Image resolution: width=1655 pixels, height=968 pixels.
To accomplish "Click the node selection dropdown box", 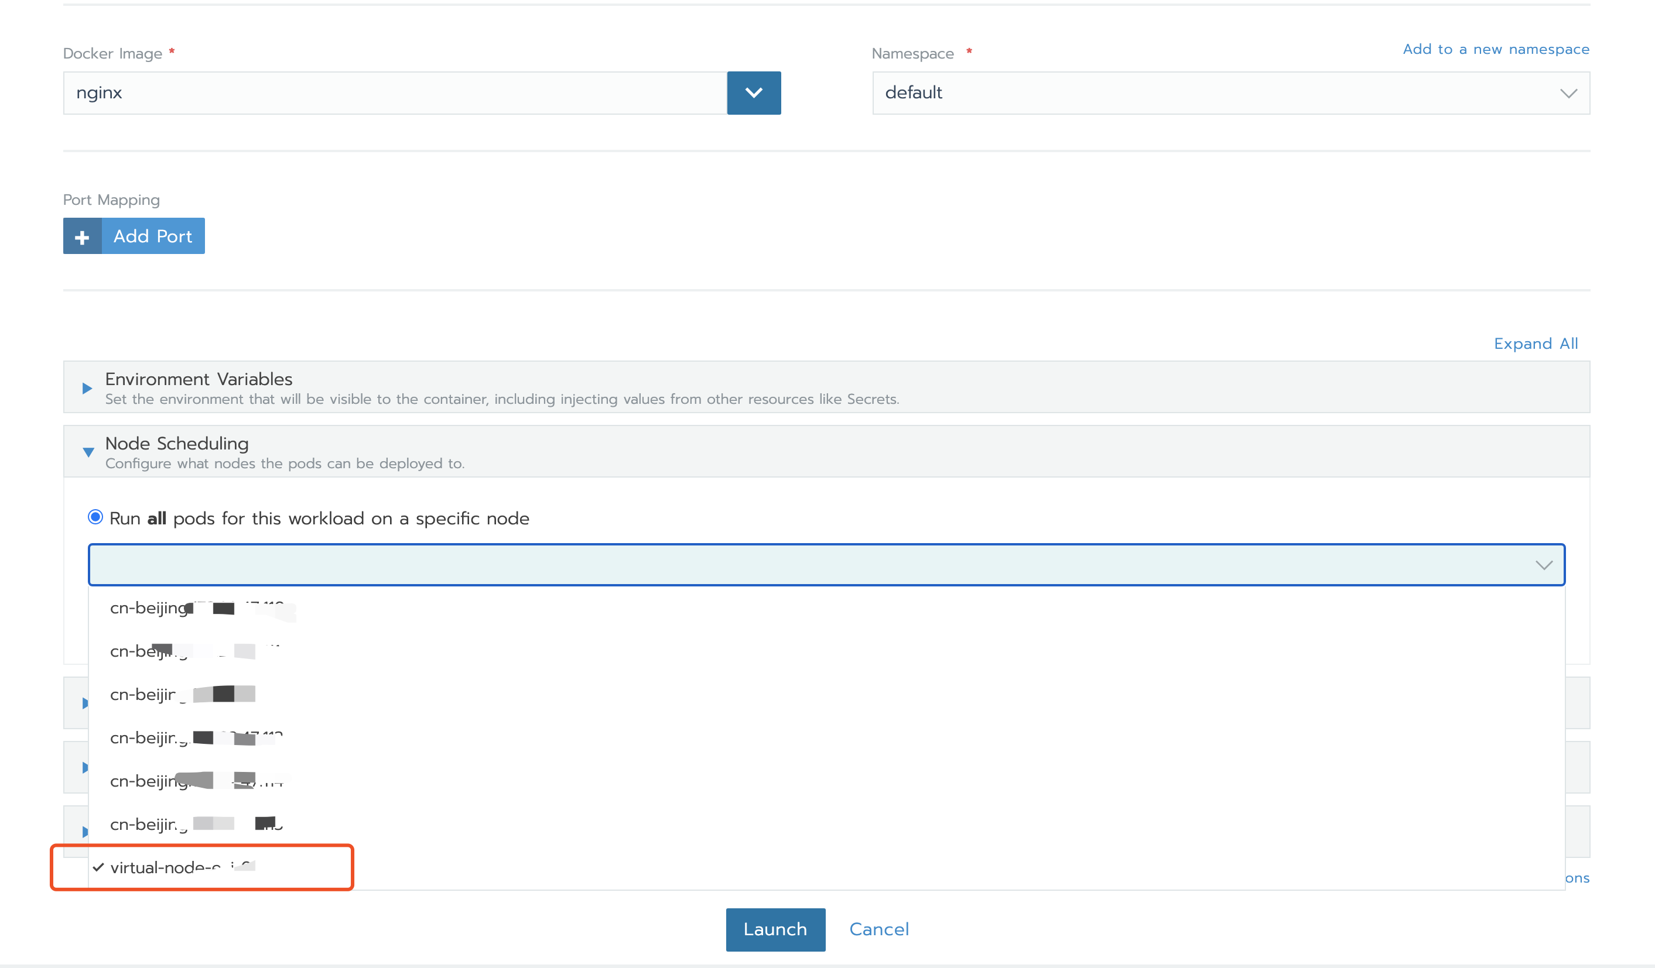I will click(x=826, y=564).
